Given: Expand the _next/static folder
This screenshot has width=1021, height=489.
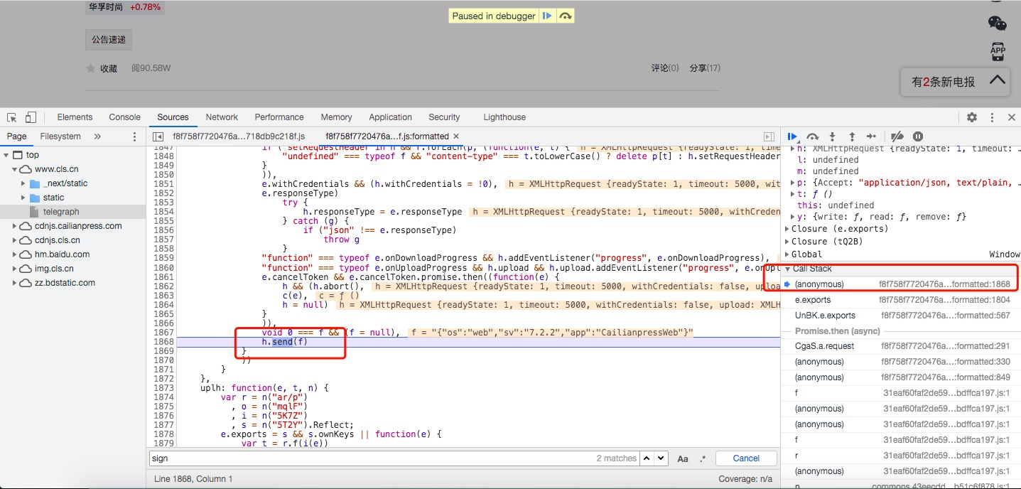Looking at the screenshot, I should [23, 183].
